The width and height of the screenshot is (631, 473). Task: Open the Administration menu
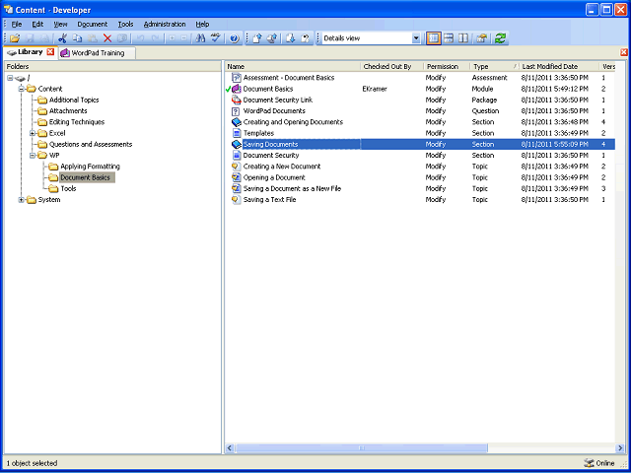[165, 24]
